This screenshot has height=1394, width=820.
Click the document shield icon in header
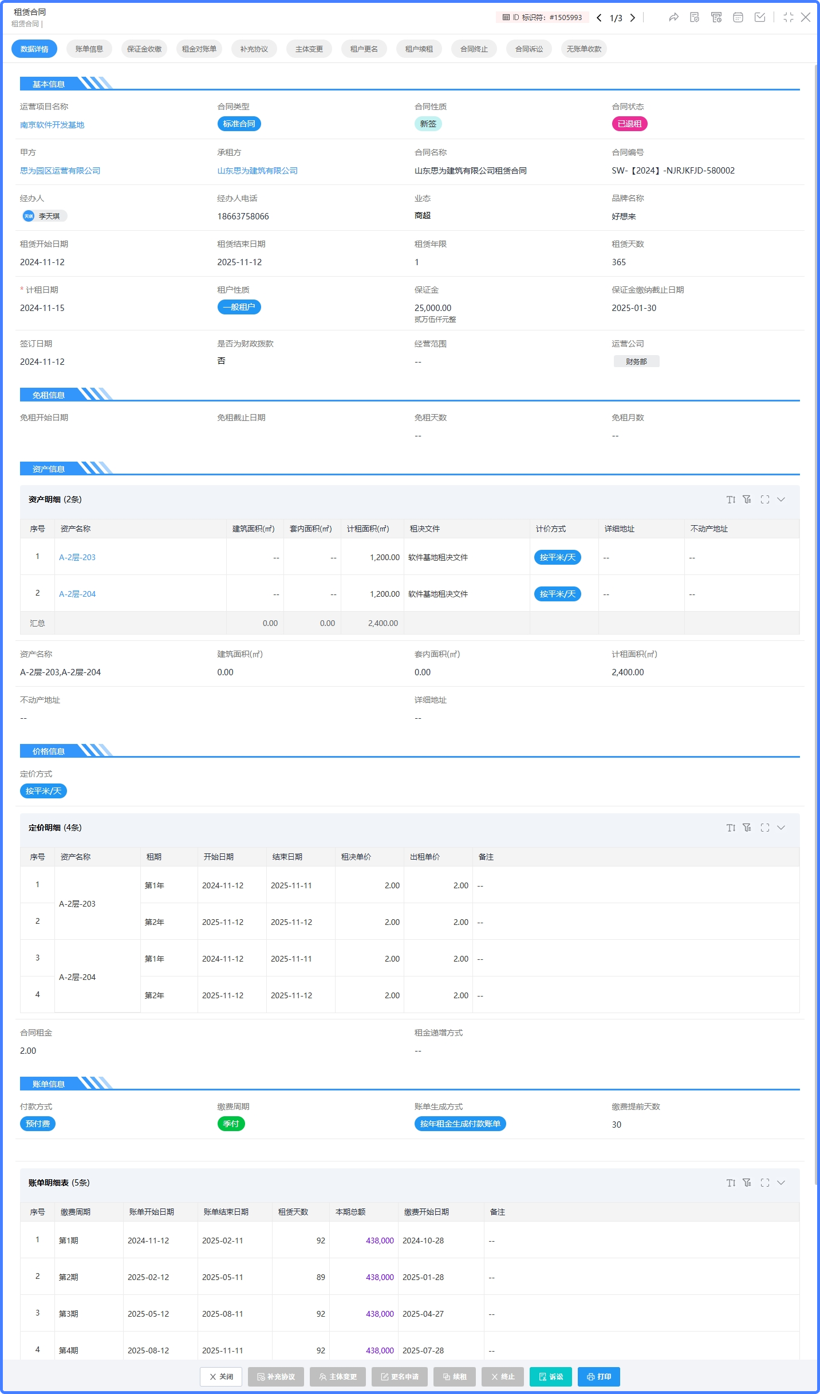(695, 17)
